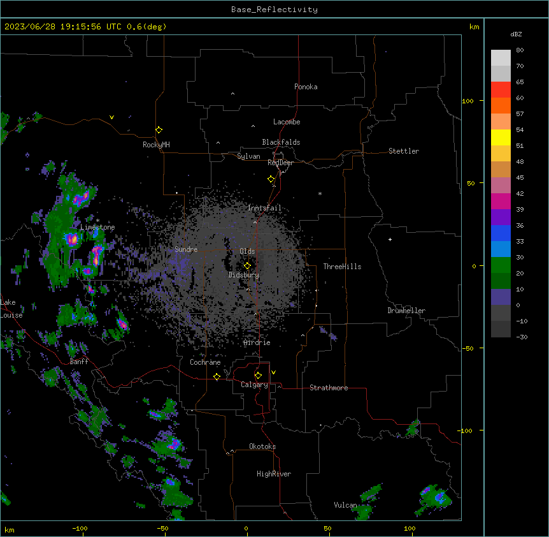Click the yellow V marker in the northwest
549x537 pixels.
click(x=111, y=117)
